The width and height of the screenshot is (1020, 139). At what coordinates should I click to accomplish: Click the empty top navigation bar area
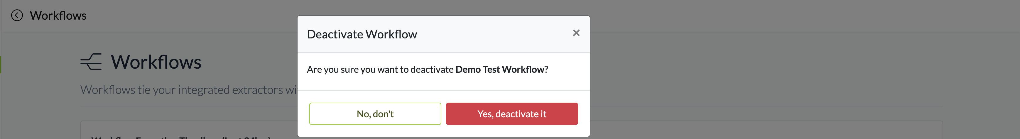(x=752, y=16)
